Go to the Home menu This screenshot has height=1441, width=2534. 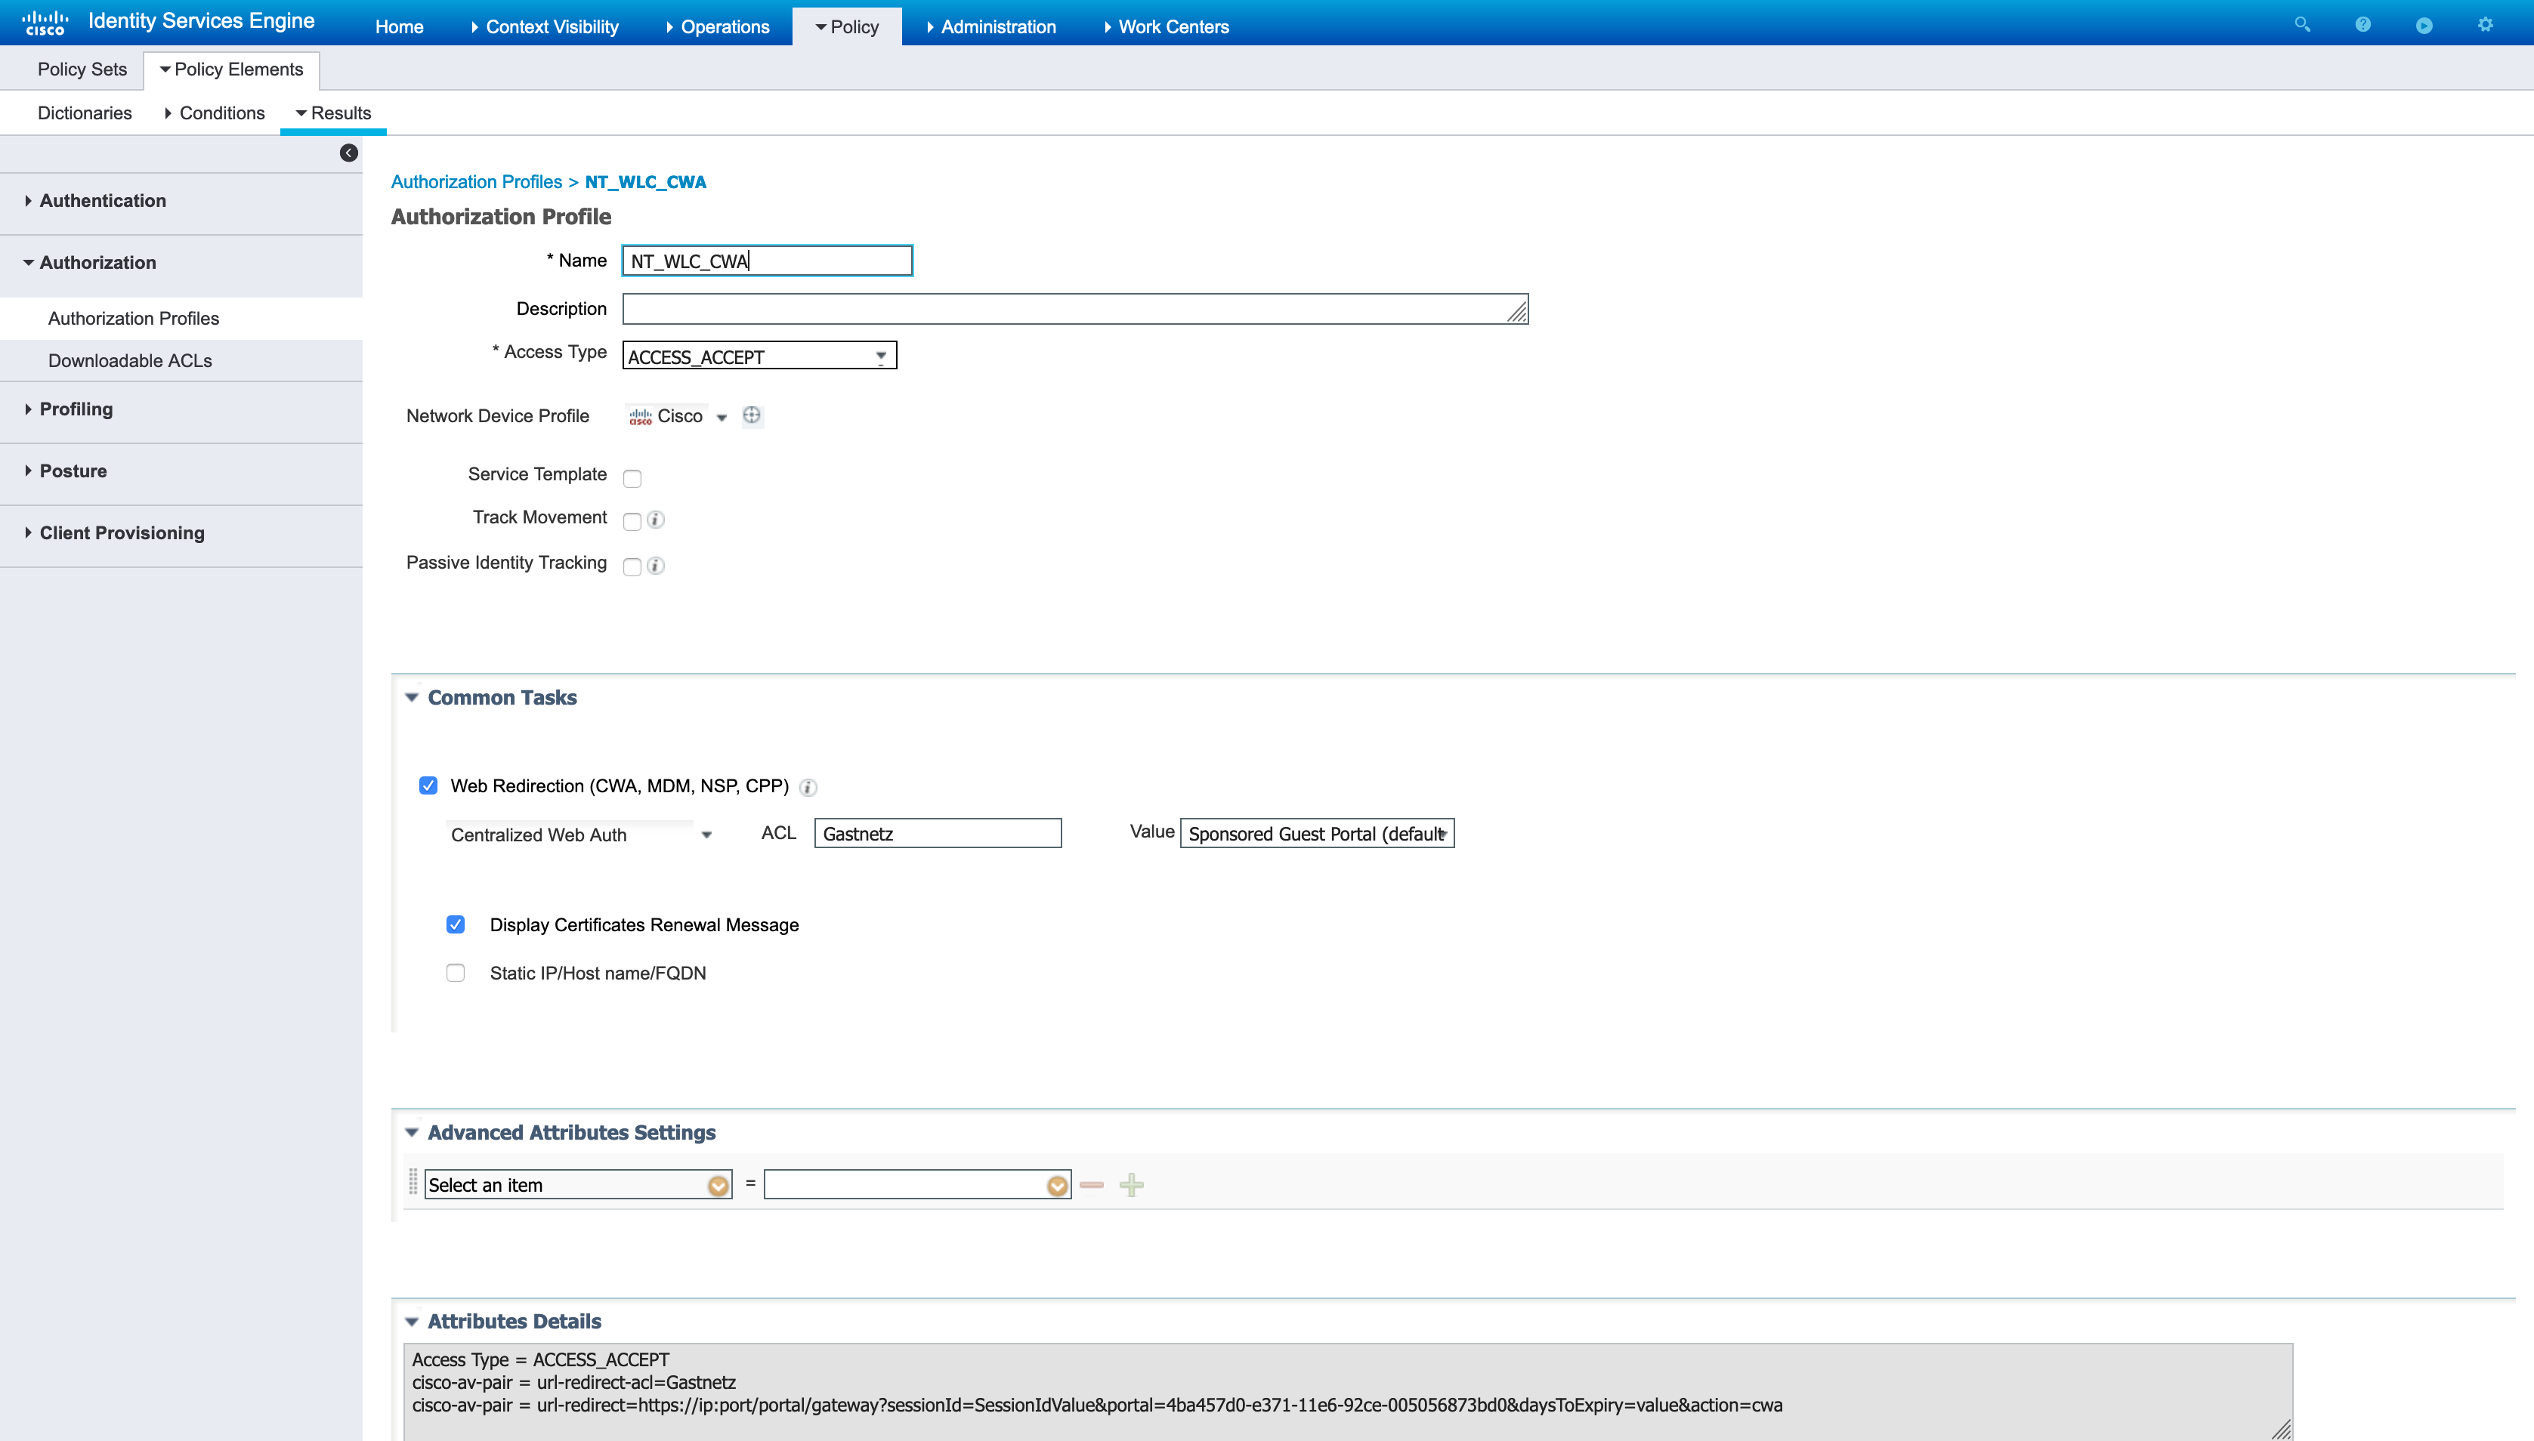tap(399, 26)
